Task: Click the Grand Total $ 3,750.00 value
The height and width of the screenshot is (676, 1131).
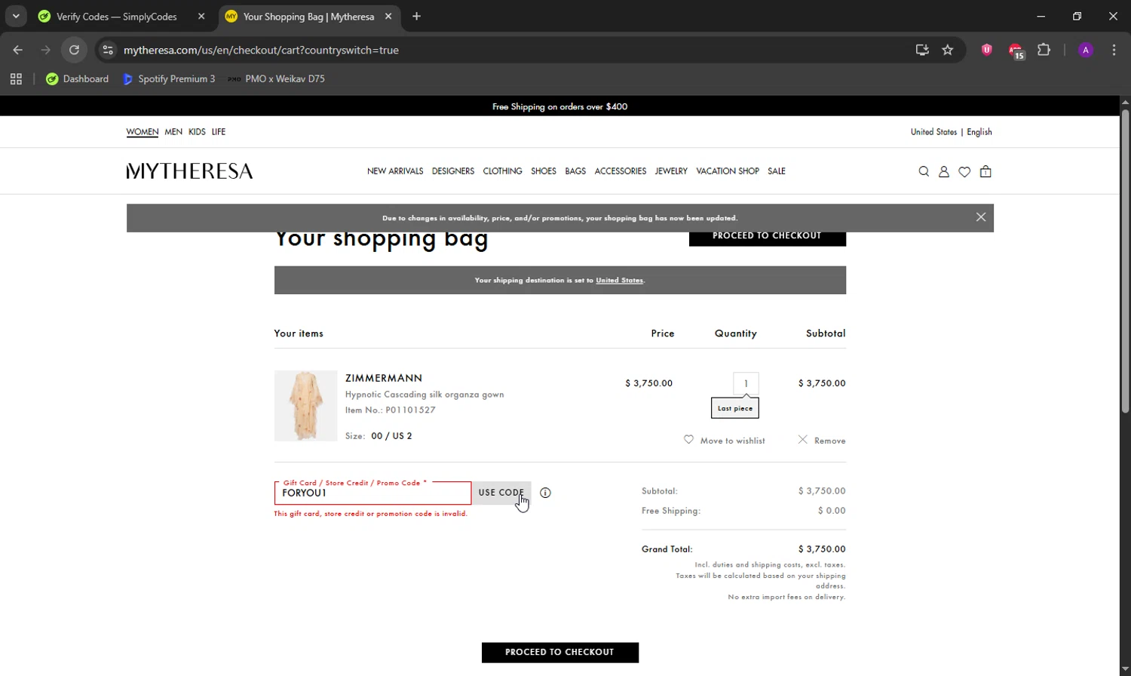Action: click(x=822, y=549)
